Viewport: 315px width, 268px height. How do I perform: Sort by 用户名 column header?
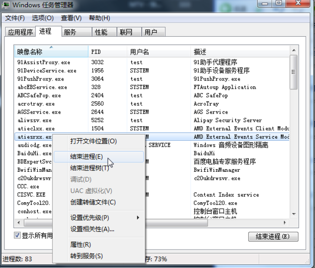coord(159,51)
